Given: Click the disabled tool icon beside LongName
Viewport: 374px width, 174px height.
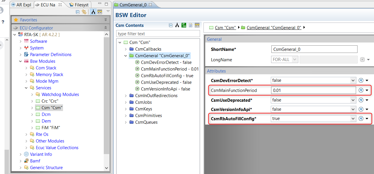Looking at the screenshot, I should point(362,60).
